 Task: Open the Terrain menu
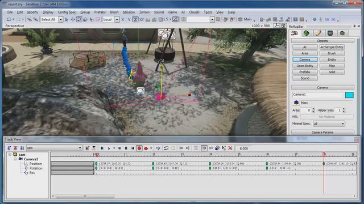pos(144,12)
